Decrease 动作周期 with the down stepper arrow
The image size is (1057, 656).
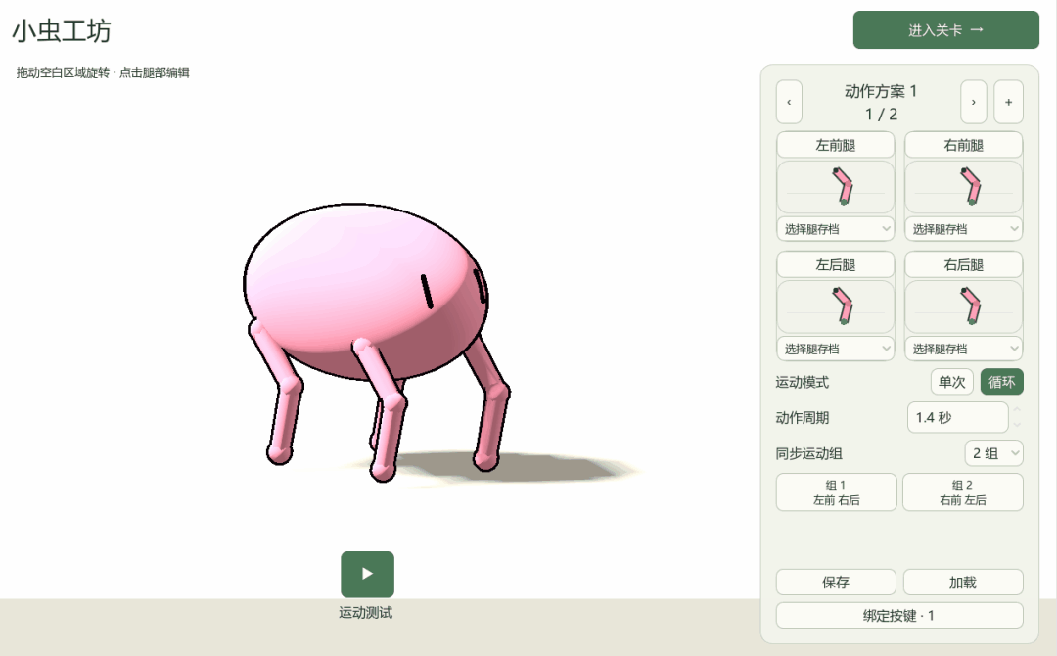pyautogui.click(x=1017, y=425)
